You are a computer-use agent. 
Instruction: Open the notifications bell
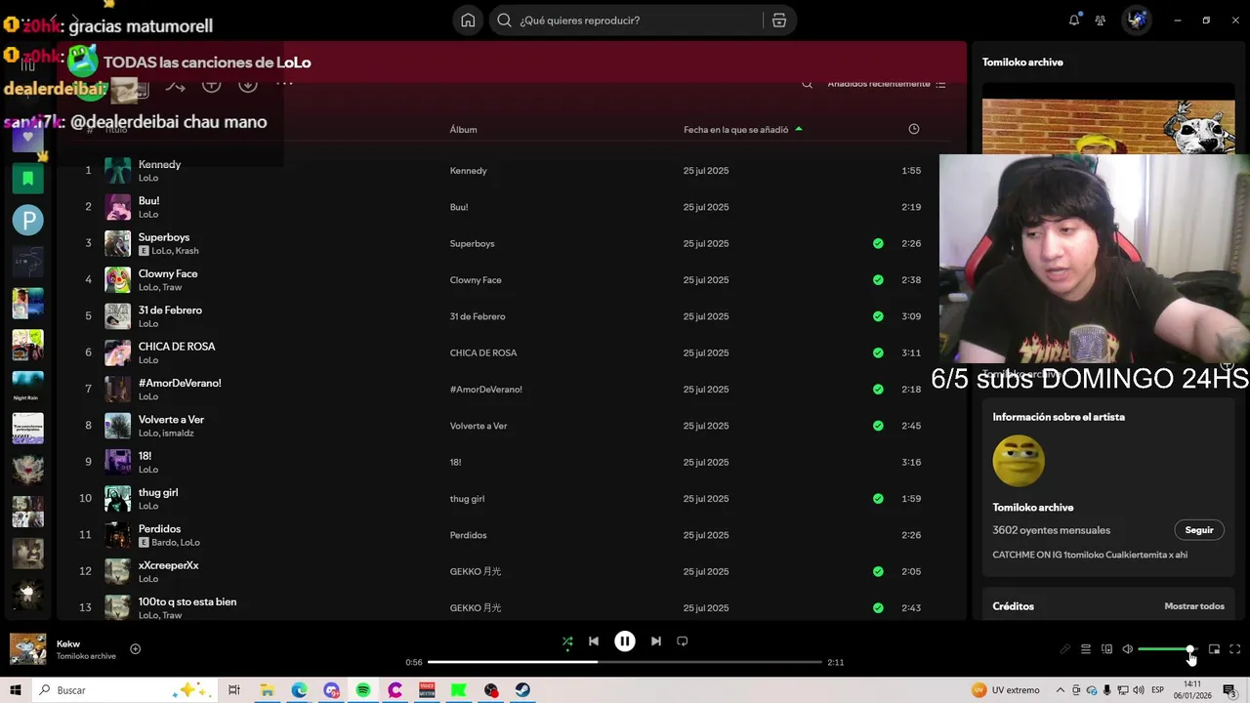coord(1074,20)
